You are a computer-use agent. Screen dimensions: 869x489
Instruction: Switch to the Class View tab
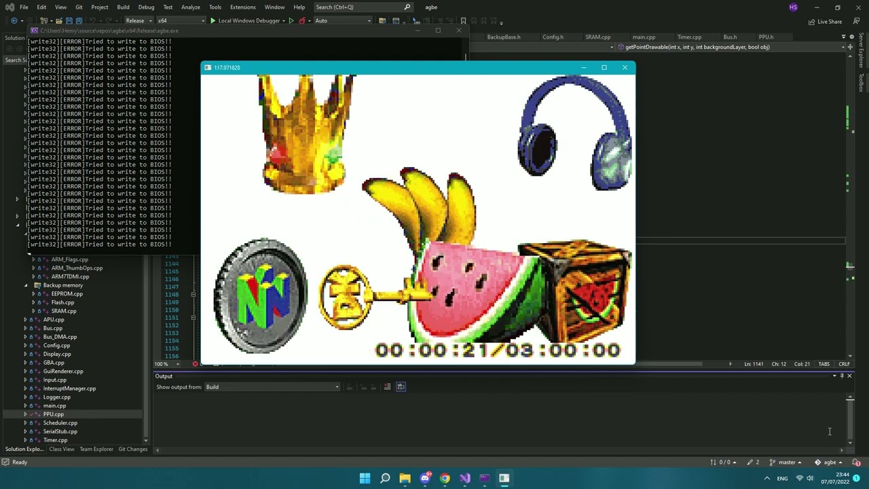[61, 449]
